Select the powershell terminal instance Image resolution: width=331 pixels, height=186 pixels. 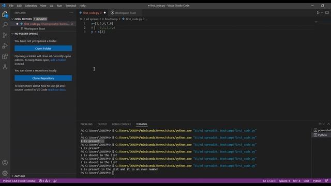coord(323,130)
